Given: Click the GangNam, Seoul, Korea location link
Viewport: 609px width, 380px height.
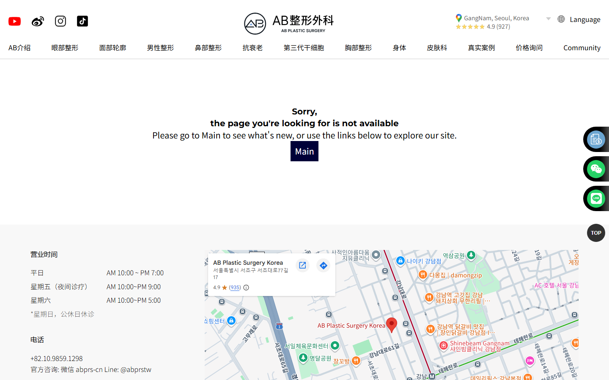Looking at the screenshot, I should (x=497, y=18).
